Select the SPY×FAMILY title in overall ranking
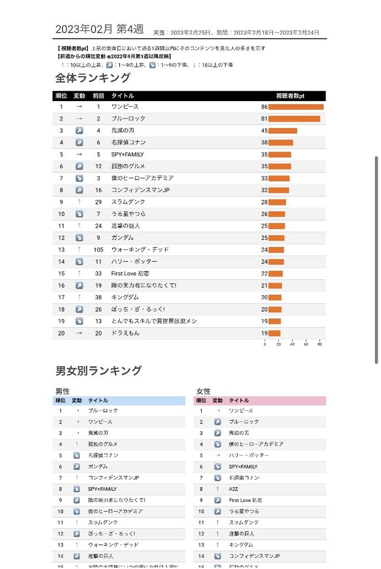Image resolution: width=381 pixels, height=569 pixels. (x=127, y=154)
